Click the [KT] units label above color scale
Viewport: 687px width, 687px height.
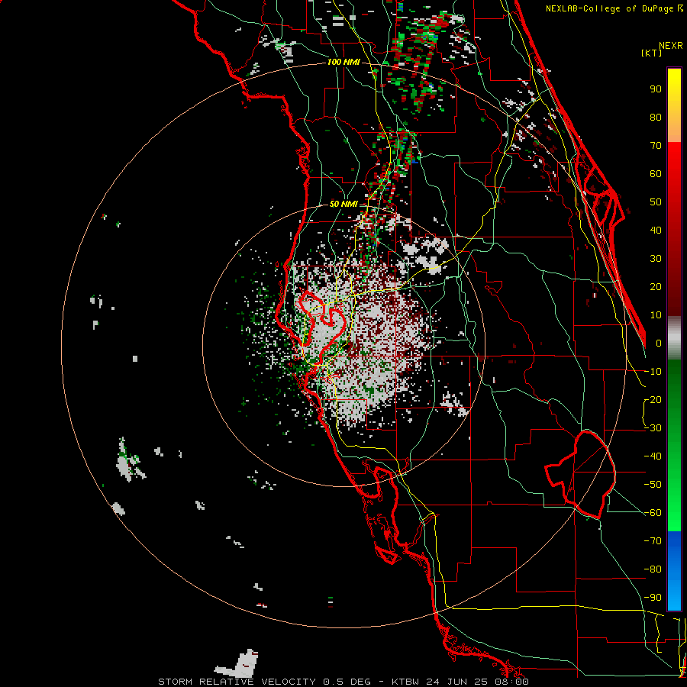tap(651, 53)
